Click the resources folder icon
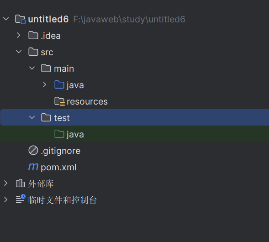The width and height of the screenshot is (269, 242). tap(59, 101)
